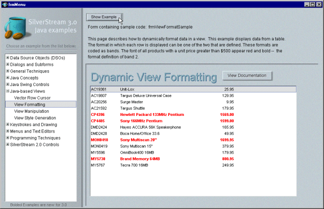The image size is (324, 209).
Task: Select the Java Swing Controls label
Action: 30,84
